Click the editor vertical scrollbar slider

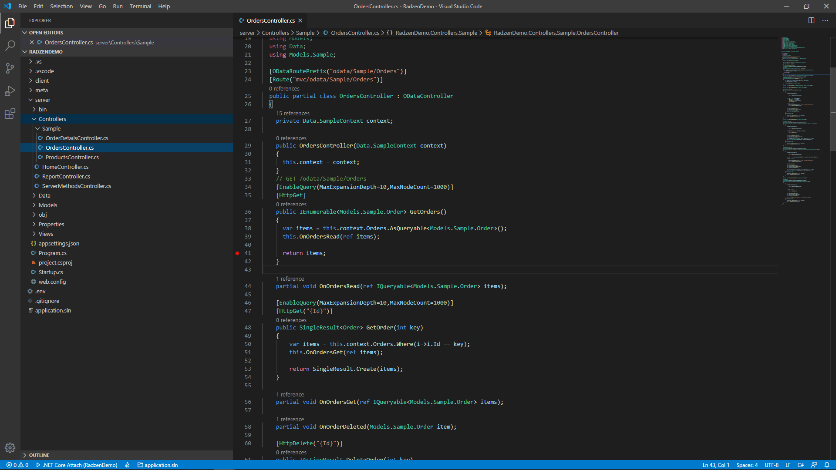coord(833,109)
